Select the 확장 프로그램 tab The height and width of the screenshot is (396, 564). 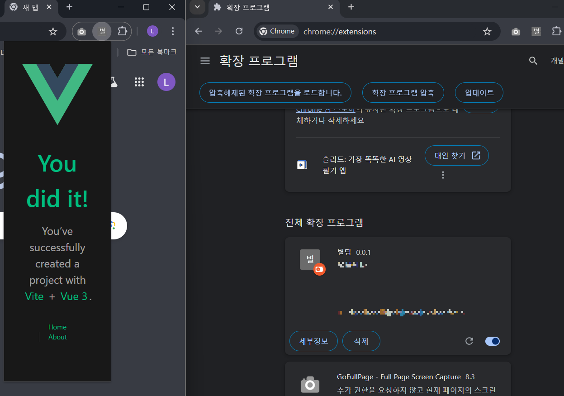(274, 7)
